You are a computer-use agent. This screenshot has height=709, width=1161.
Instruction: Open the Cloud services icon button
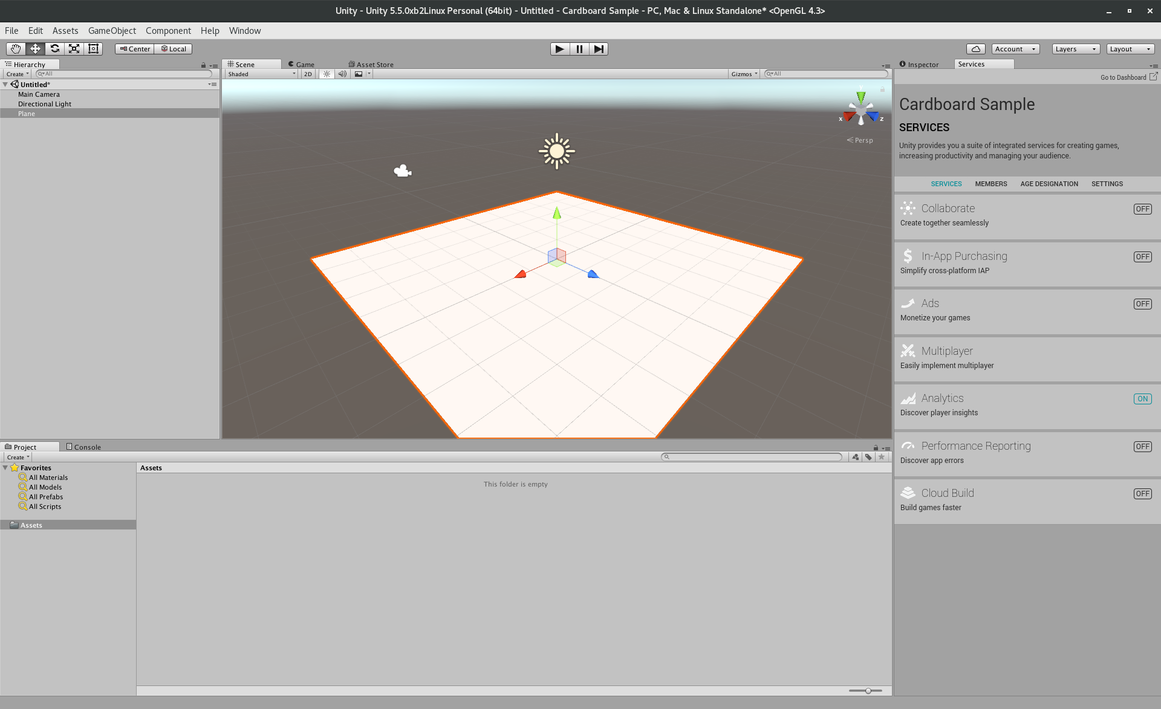[975, 49]
